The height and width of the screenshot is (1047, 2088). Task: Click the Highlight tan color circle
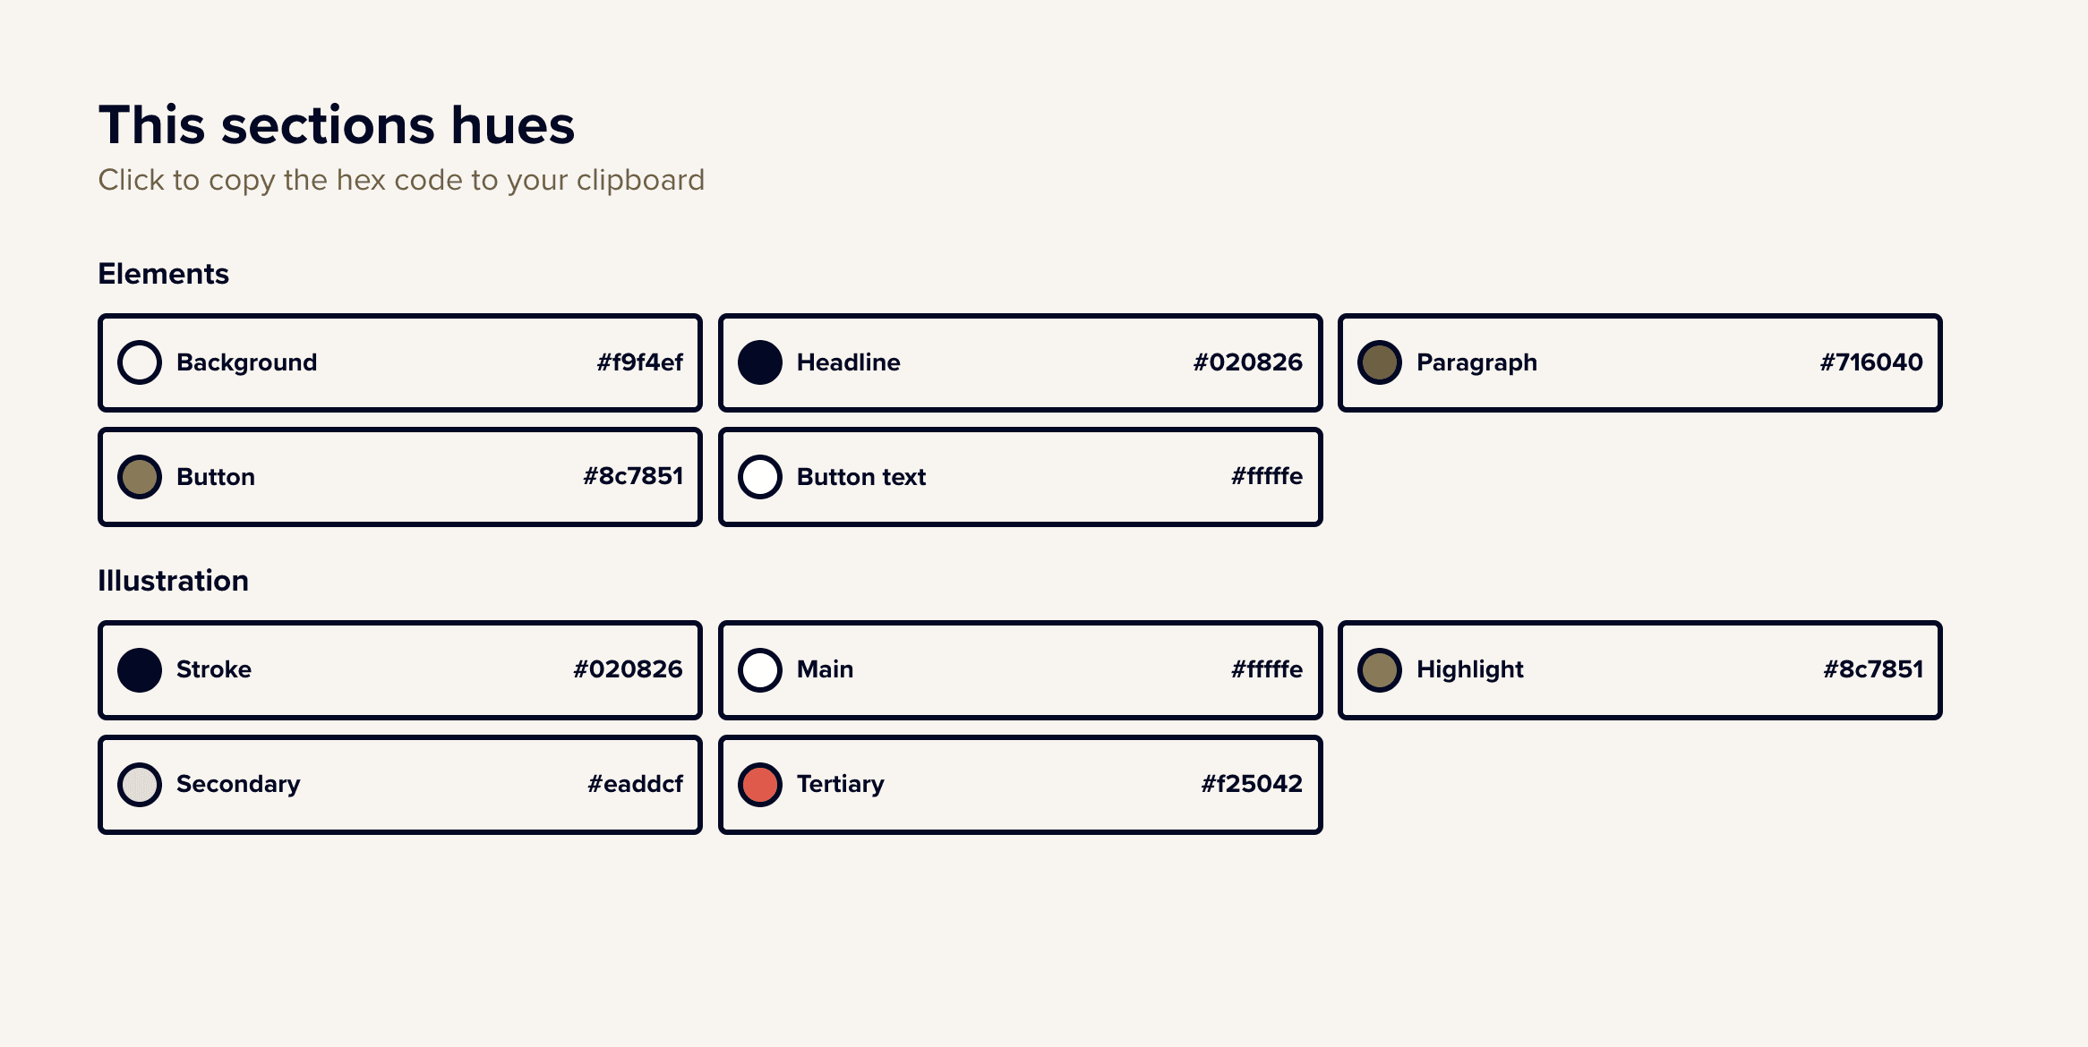coord(1380,670)
